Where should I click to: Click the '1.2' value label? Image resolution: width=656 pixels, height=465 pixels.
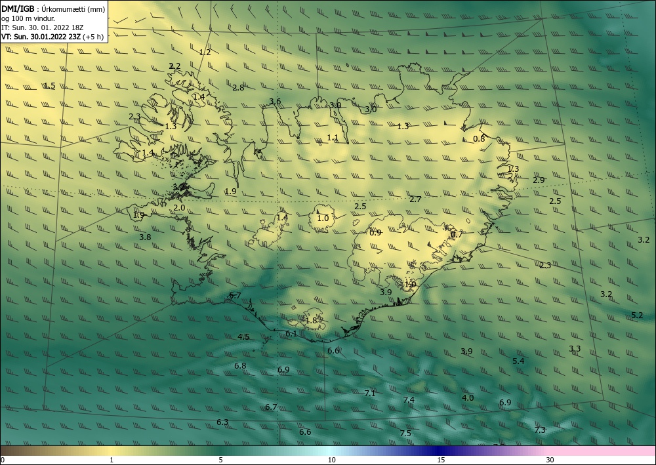coord(205,52)
